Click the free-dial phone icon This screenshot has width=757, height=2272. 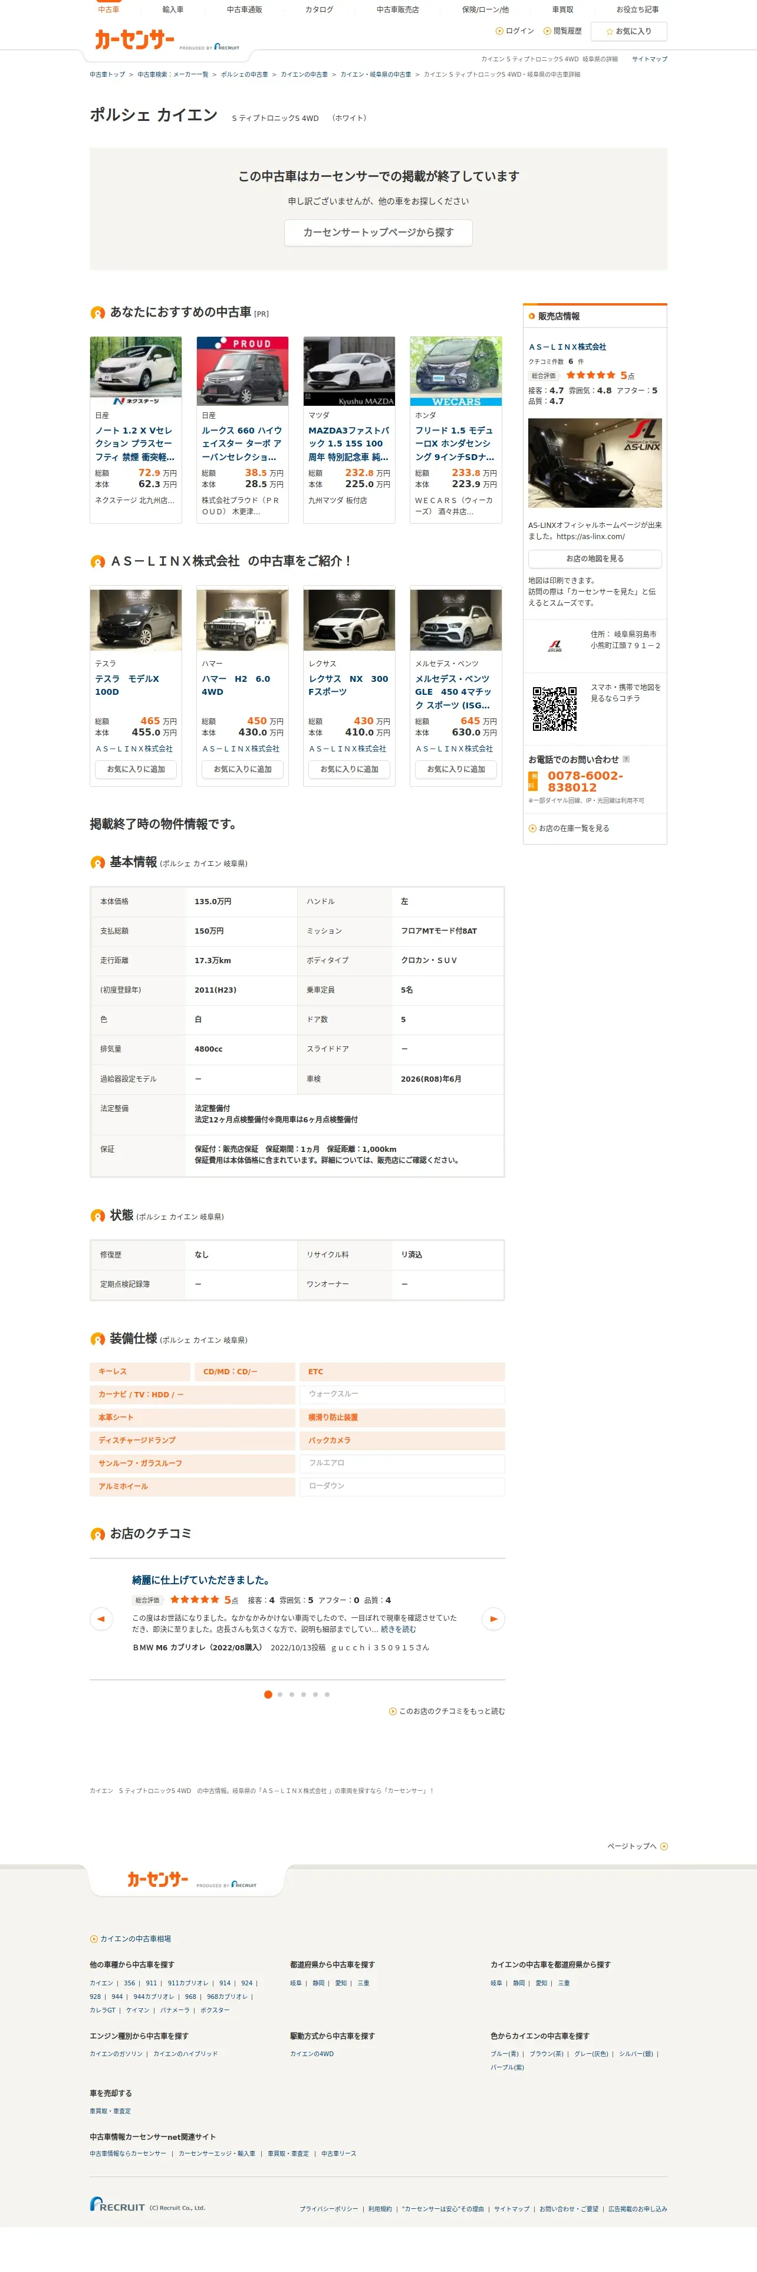pyautogui.click(x=532, y=782)
